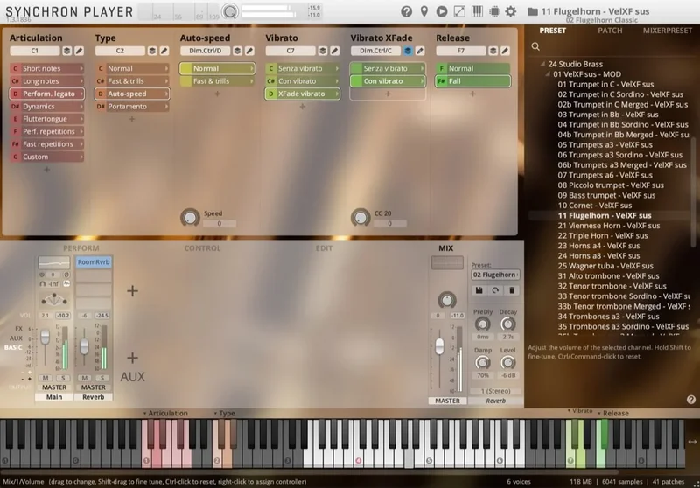Image resolution: width=700 pixels, height=488 pixels.
Task: Click the window resize icon in top toolbar
Action: [459, 11]
